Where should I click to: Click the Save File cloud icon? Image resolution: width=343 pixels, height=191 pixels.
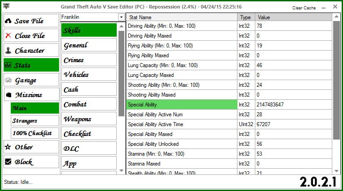click(x=8, y=21)
